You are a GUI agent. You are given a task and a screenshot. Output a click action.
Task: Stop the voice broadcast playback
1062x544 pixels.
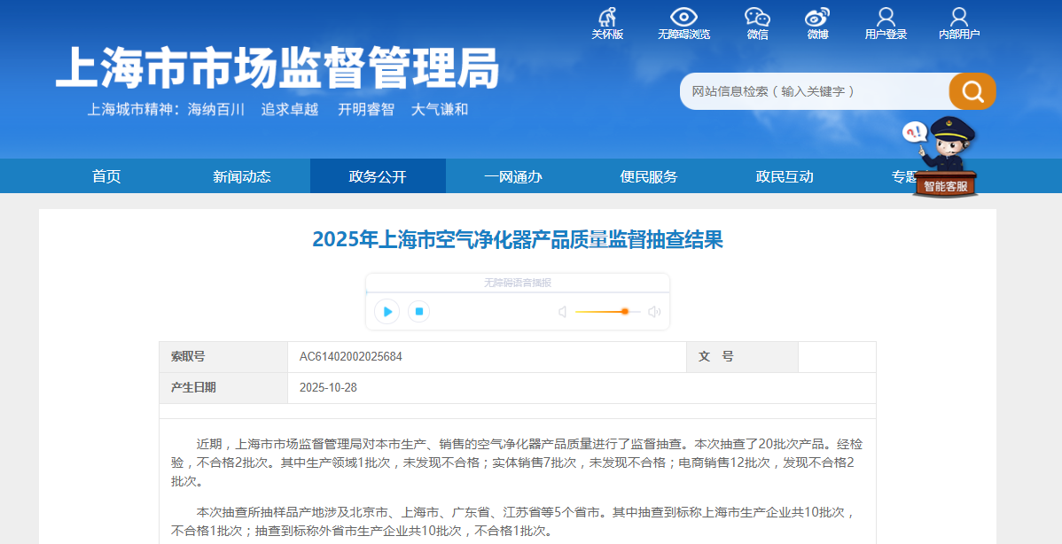[418, 311]
